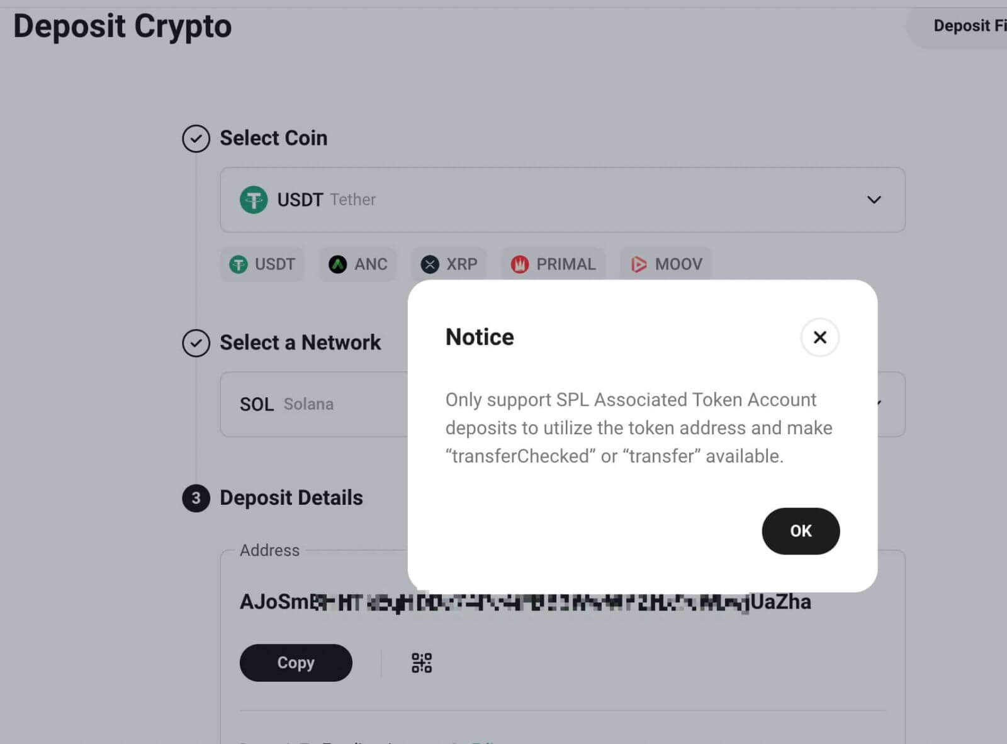
Task: Click the PRIMAL coin icon
Action: (520, 264)
